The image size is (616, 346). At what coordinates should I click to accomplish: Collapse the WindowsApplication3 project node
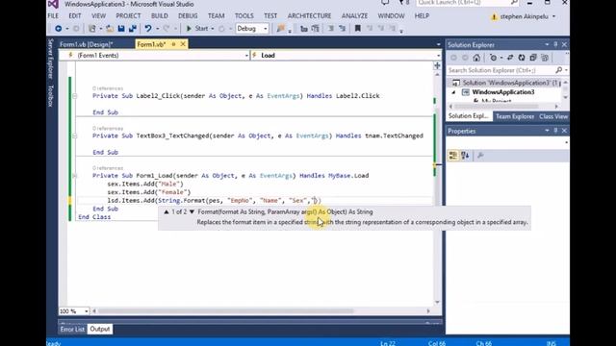point(453,92)
